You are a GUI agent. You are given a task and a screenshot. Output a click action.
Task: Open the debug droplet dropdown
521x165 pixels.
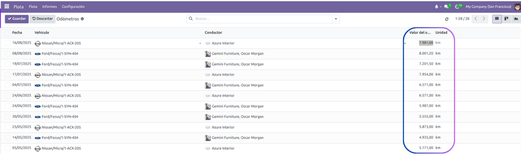(438, 7)
